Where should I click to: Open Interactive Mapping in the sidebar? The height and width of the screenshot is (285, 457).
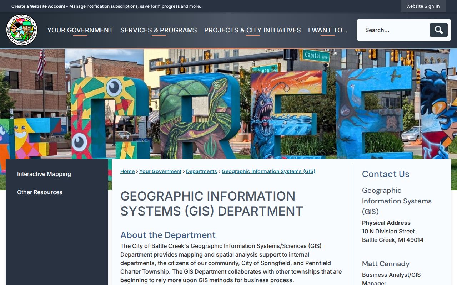coord(44,174)
